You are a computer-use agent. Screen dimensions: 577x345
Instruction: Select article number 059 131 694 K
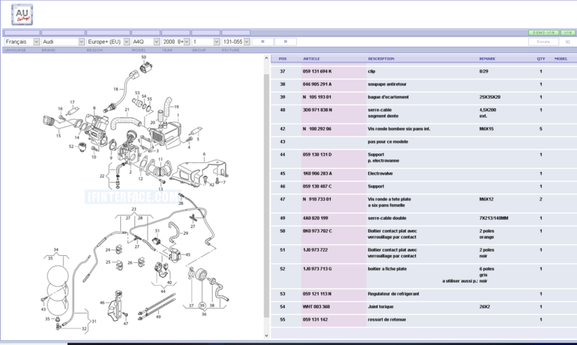coord(317,71)
